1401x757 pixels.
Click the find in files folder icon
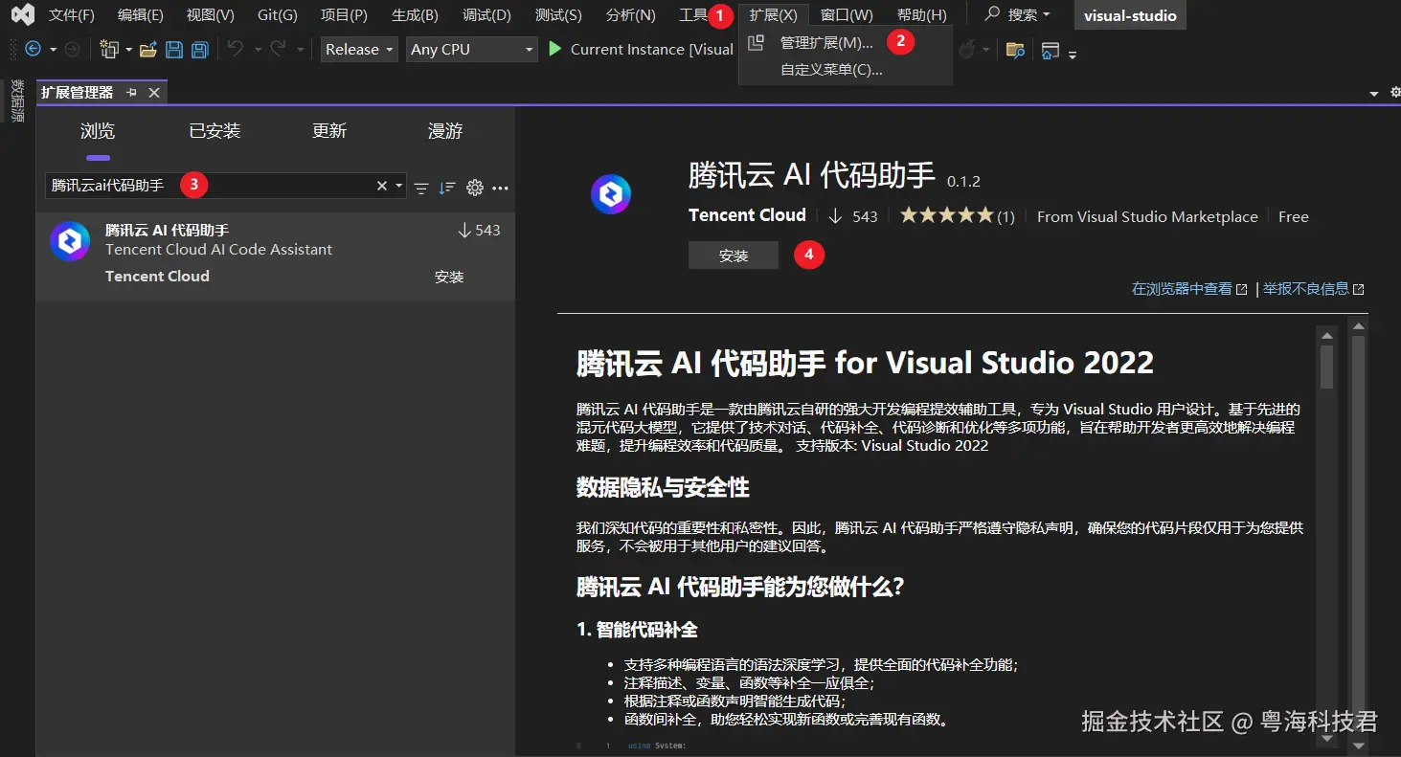pos(1015,50)
